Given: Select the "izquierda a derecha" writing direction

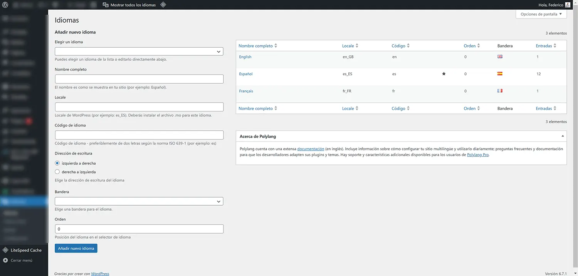Looking at the screenshot, I should click(x=57, y=163).
